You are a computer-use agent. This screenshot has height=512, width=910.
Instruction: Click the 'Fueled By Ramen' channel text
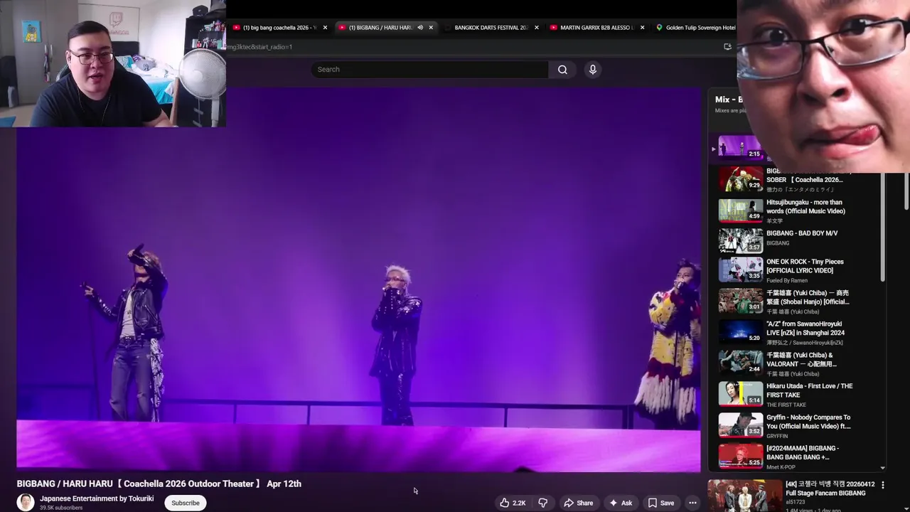click(x=787, y=280)
